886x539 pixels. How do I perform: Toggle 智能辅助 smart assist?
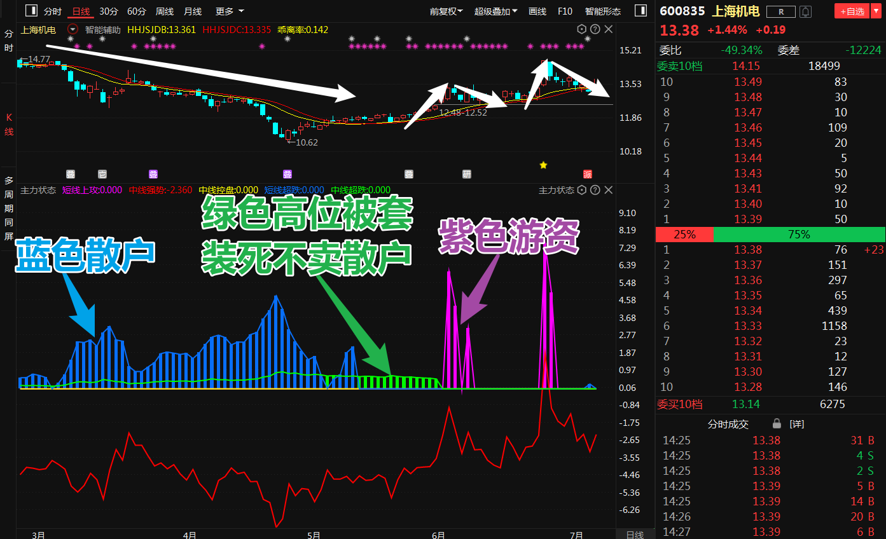pyautogui.click(x=102, y=29)
